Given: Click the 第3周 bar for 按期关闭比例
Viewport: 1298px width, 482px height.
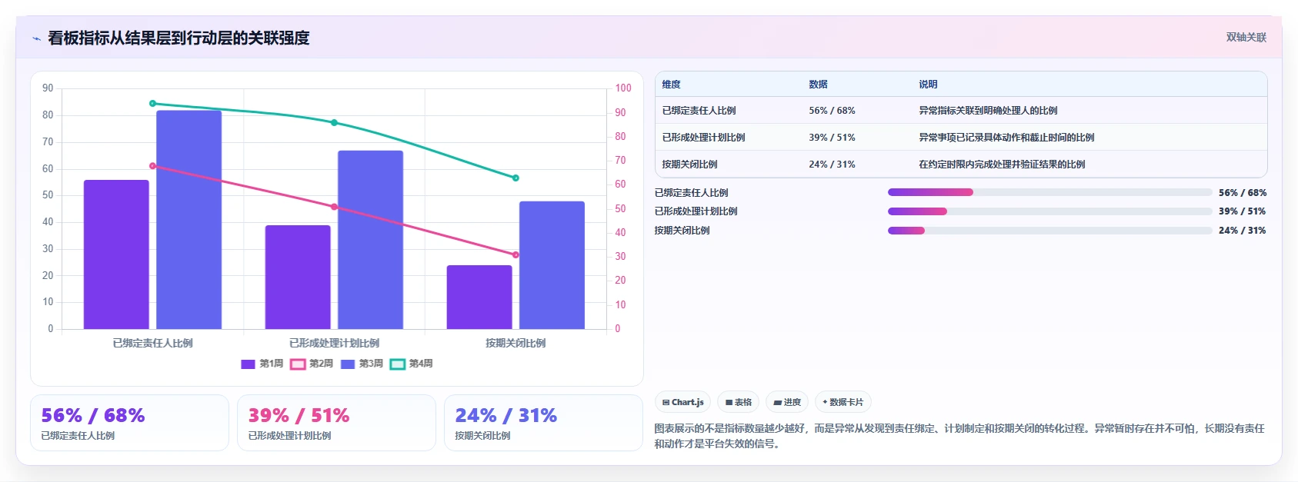Looking at the screenshot, I should point(552,265).
